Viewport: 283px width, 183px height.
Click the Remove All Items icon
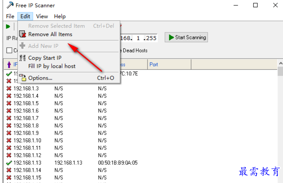[x=23, y=34]
